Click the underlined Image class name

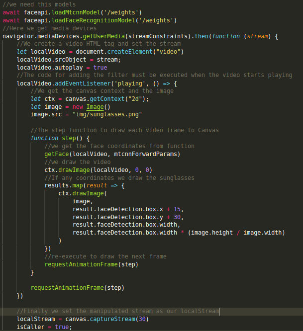95,106
